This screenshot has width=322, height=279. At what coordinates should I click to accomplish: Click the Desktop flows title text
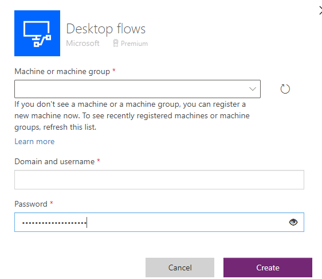106,29
